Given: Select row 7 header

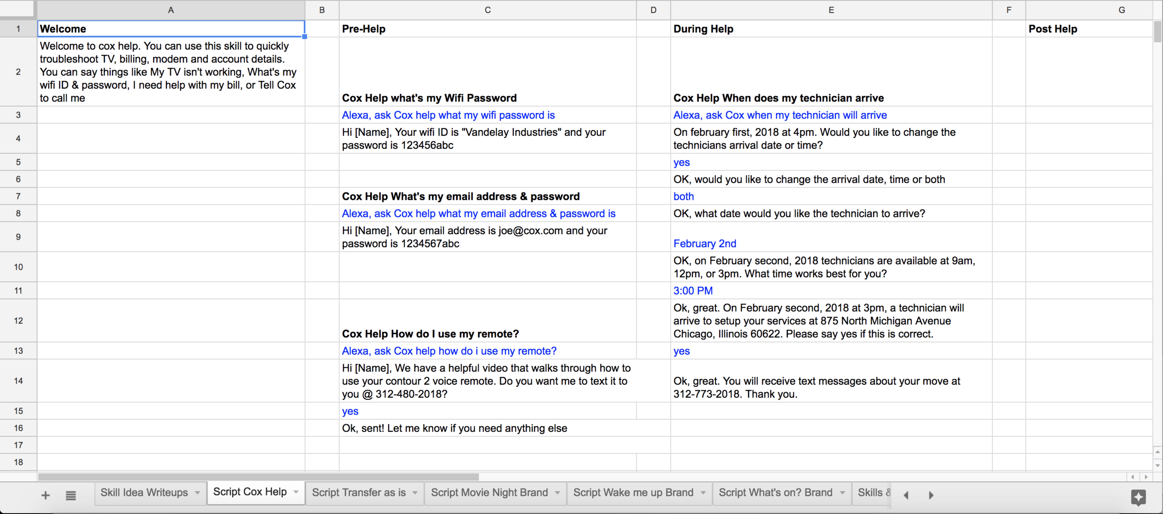Looking at the screenshot, I should pos(18,196).
